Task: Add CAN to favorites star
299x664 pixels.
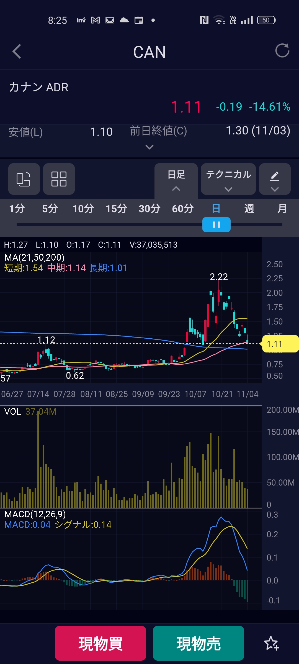Action: (x=271, y=643)
